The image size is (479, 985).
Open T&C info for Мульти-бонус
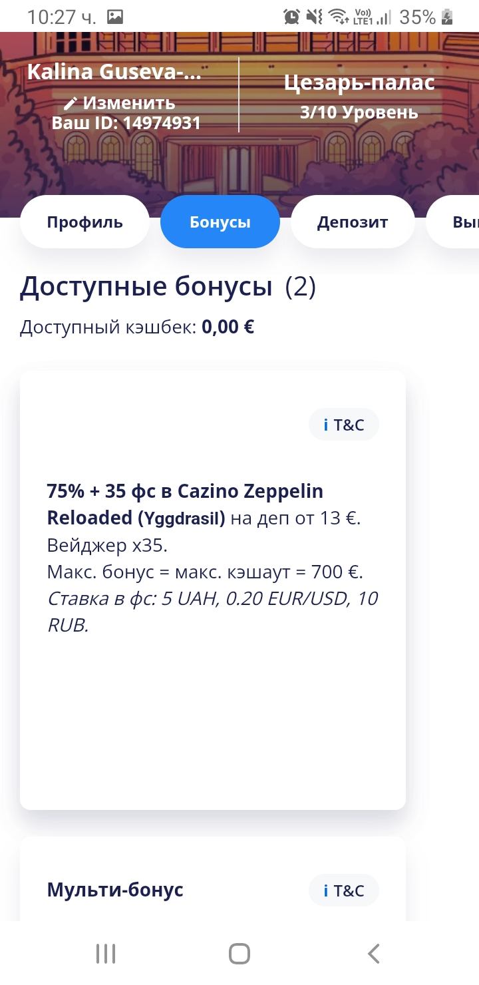[x=343, y=890]
